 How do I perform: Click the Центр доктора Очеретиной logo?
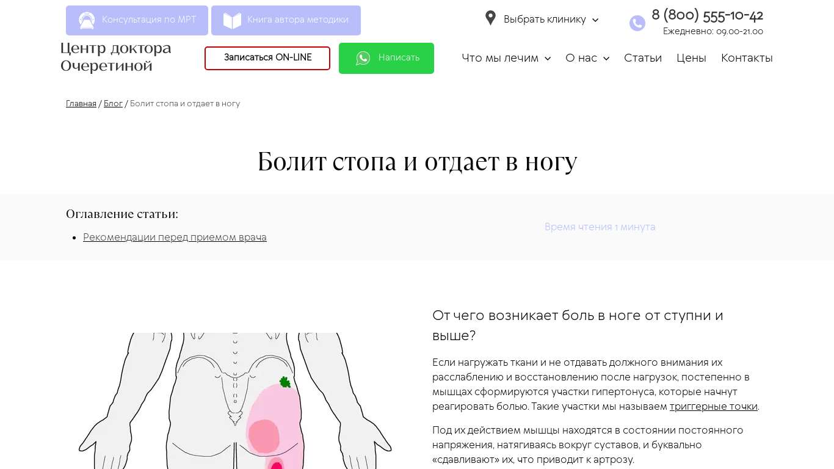click(116, 57)
